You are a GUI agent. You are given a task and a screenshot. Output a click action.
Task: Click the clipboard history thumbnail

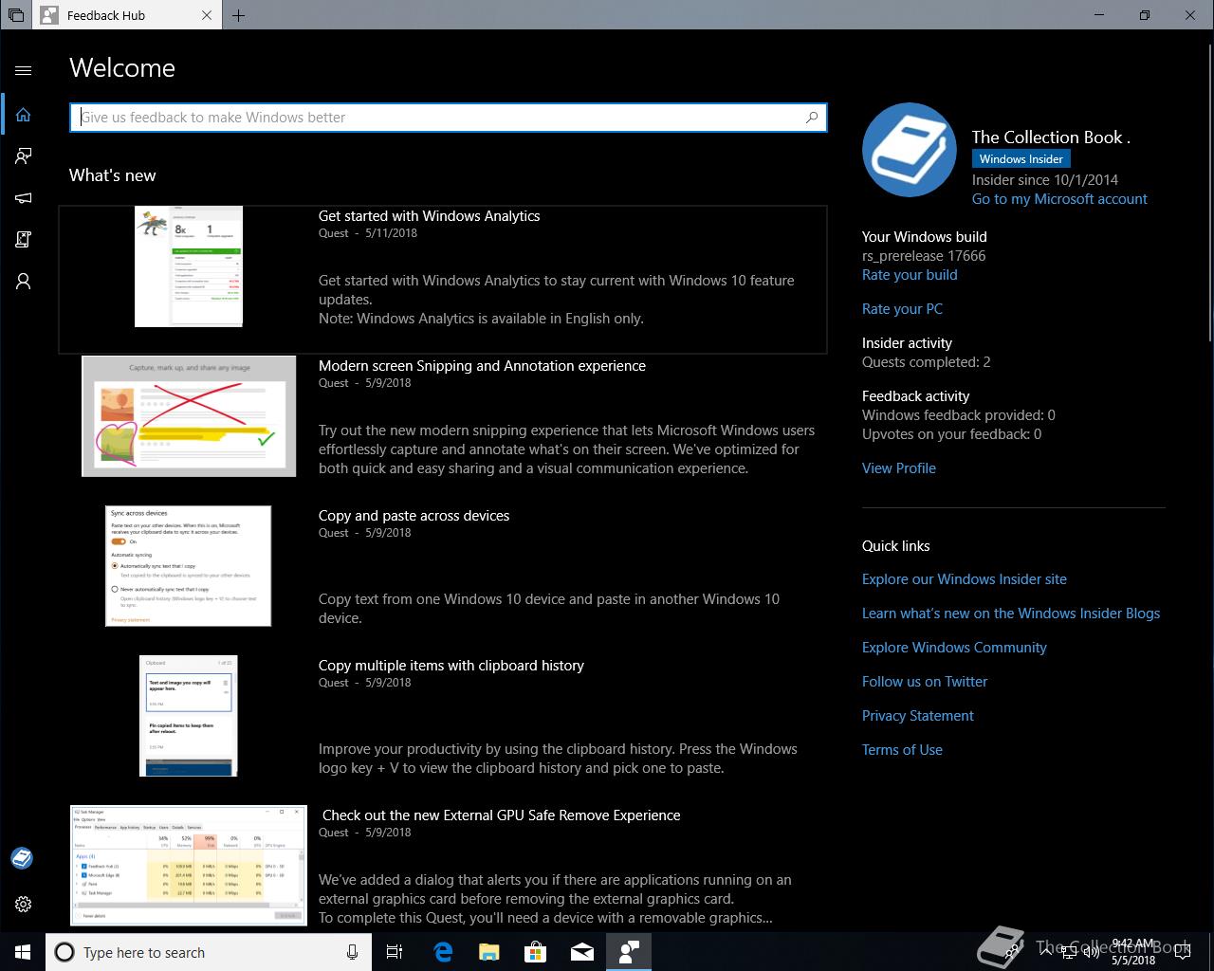pyautogui.click(x=188, y=716)
